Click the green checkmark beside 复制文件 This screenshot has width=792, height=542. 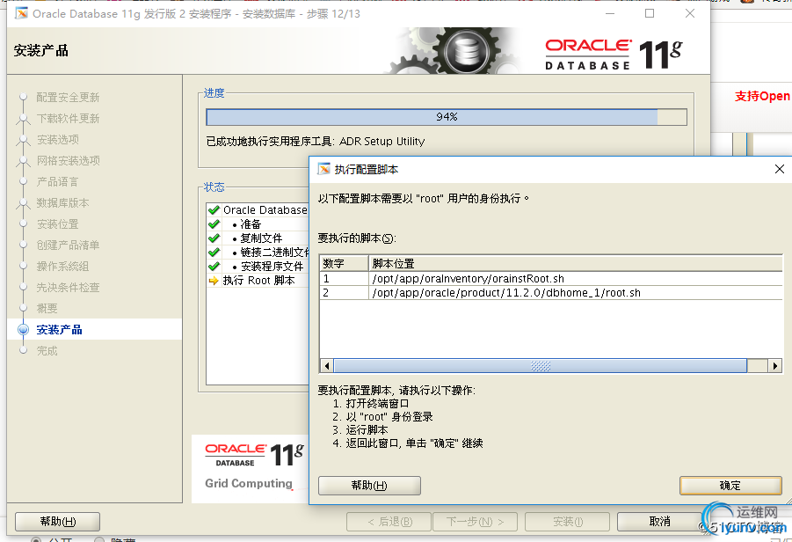coord(214,238)
